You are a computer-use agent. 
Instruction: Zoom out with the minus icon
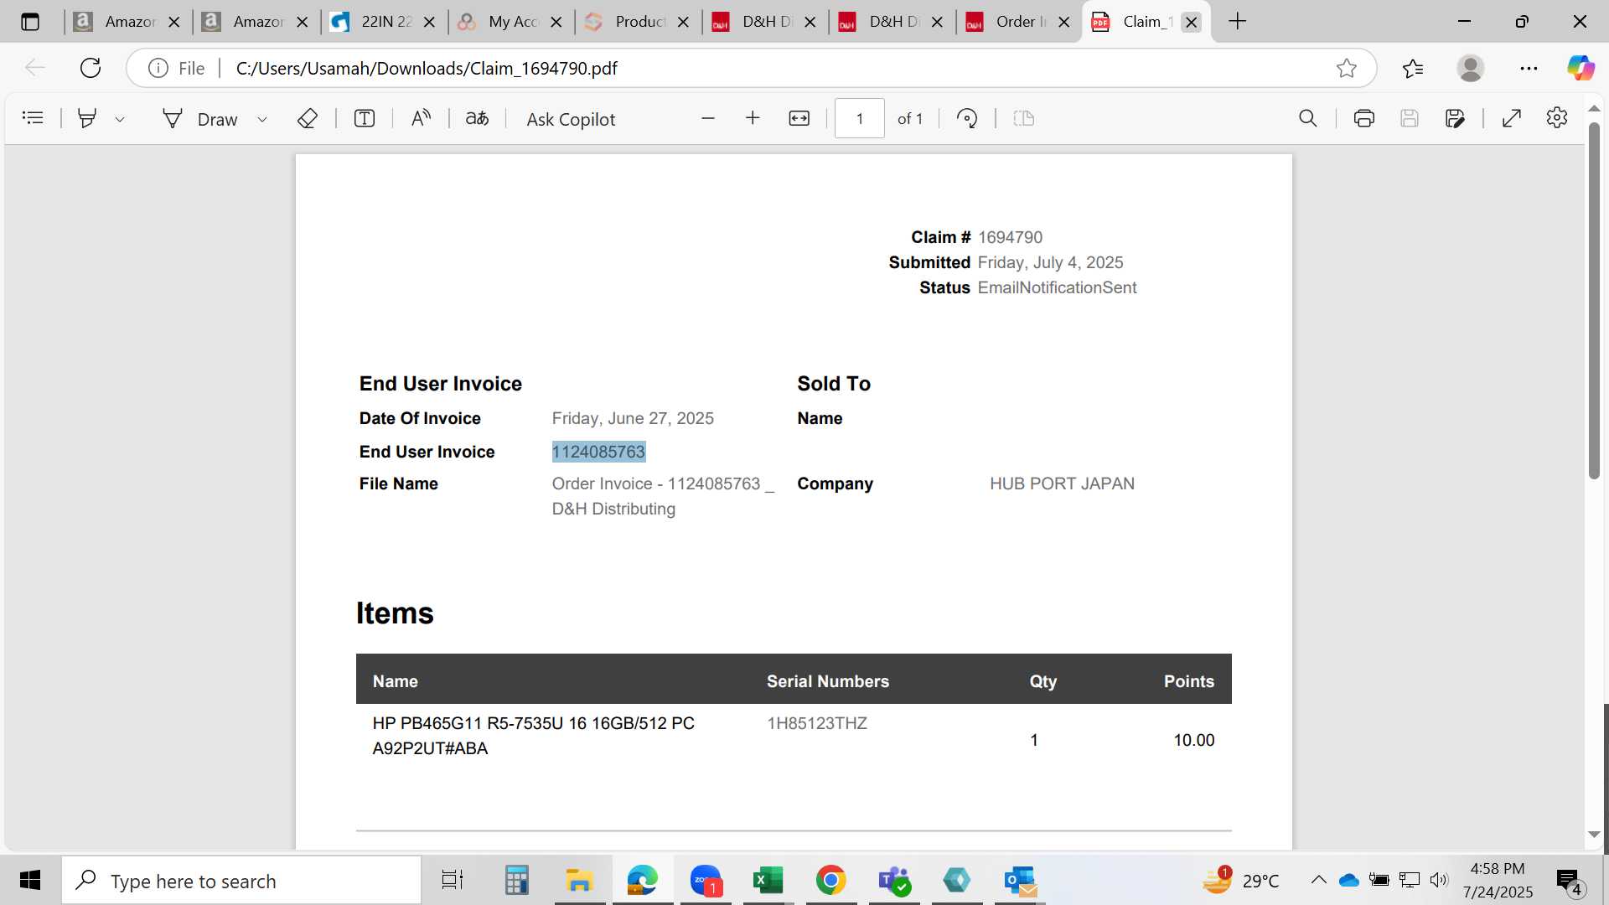pos(708,118)
